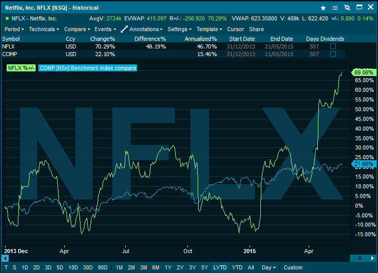Click the unlink window chain icon
Image resolution: width=378 pixels, height=273 pixels.
pos(347,8)
